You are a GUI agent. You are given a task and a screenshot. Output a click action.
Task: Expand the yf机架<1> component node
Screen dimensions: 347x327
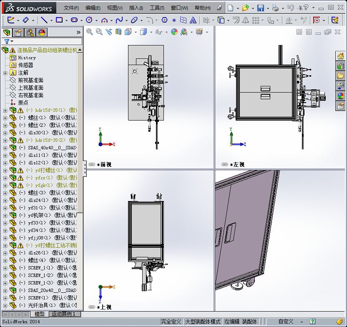tap(5, 216)
